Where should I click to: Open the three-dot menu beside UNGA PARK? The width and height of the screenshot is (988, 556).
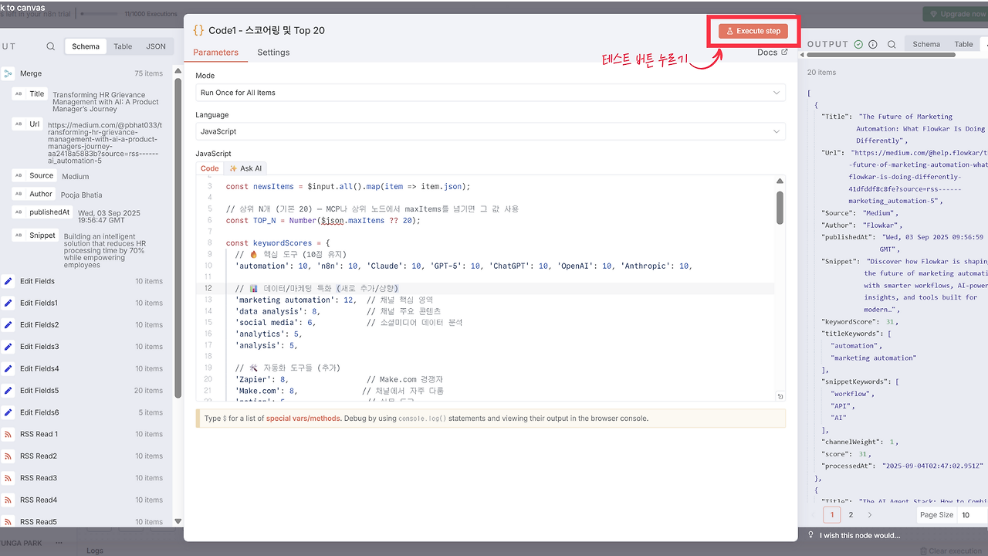pyautogui.click(x=59, y=543)
